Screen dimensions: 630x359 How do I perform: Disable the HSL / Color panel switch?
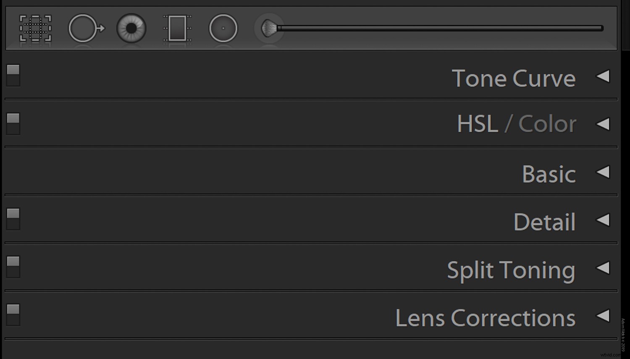(x=13, y=123)
